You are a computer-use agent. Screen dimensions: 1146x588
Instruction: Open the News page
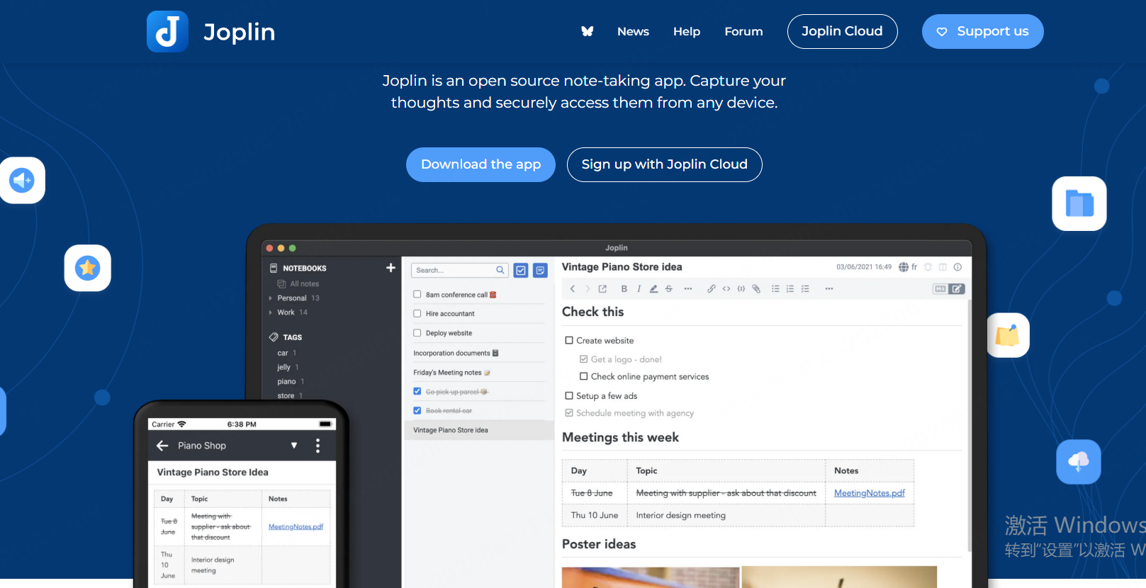[633, 31]
